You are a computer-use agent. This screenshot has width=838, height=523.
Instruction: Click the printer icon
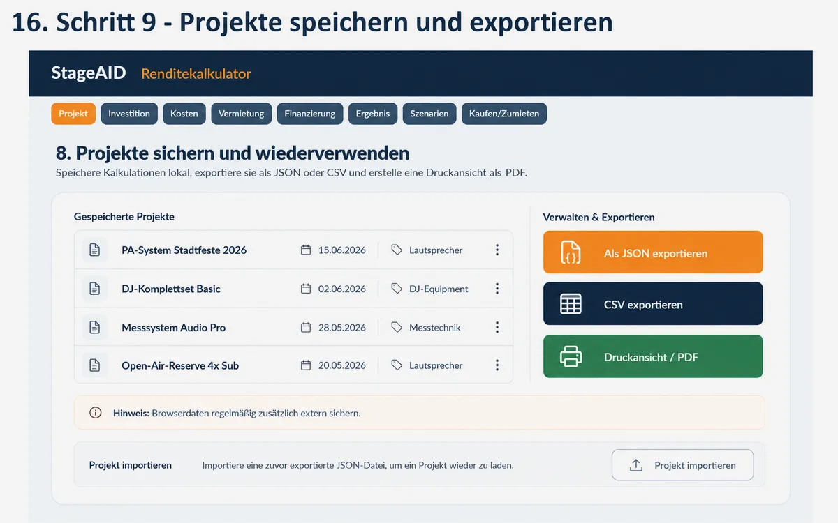tap(571, 356)
